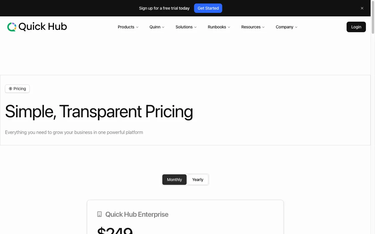
Task: Open the Runbooks menu
Action: tap(219, 27)
